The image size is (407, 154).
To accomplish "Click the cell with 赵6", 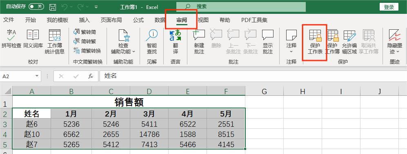I will (32, 124).
